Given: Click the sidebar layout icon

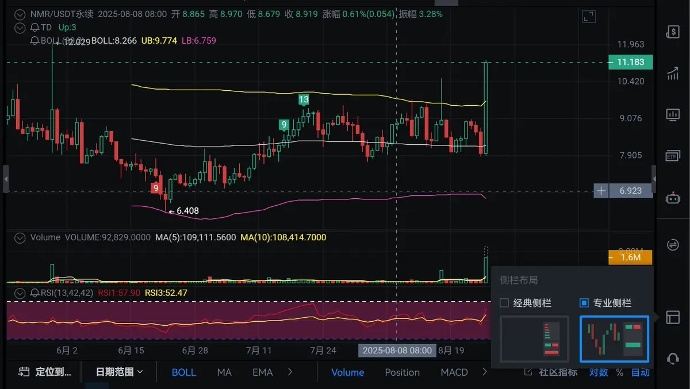Looking at the screenshot, I should pos(672,317).
